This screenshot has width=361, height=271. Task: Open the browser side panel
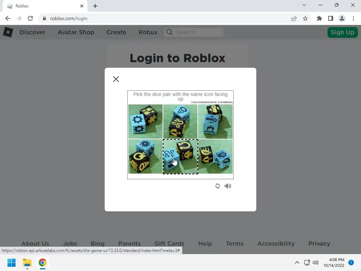(x=331, y=18)
